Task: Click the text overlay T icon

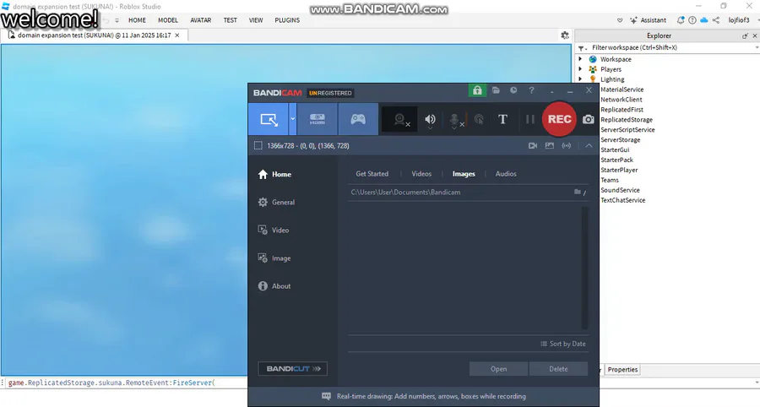Action: point(502,119)
